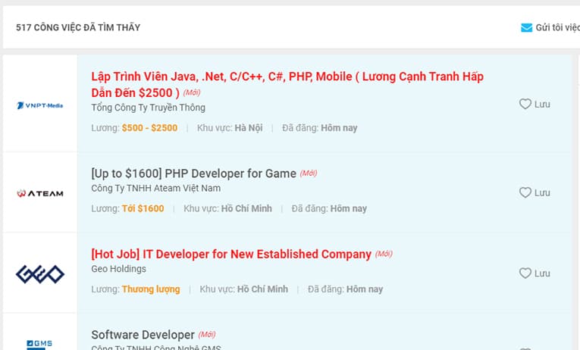Click Hôm nay posted date on the Ateam job

(x=349, y=208)
